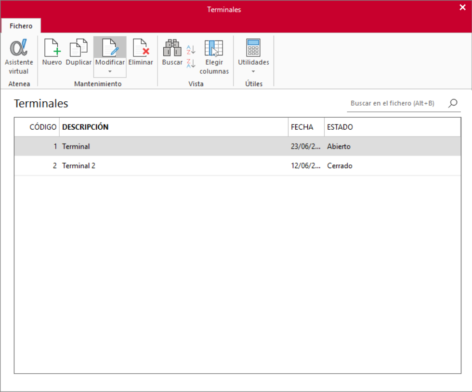The height and width of the screenshot is (392, 472).
Task: Focus the Buscar en el fichero field
Action: (397, 103)
